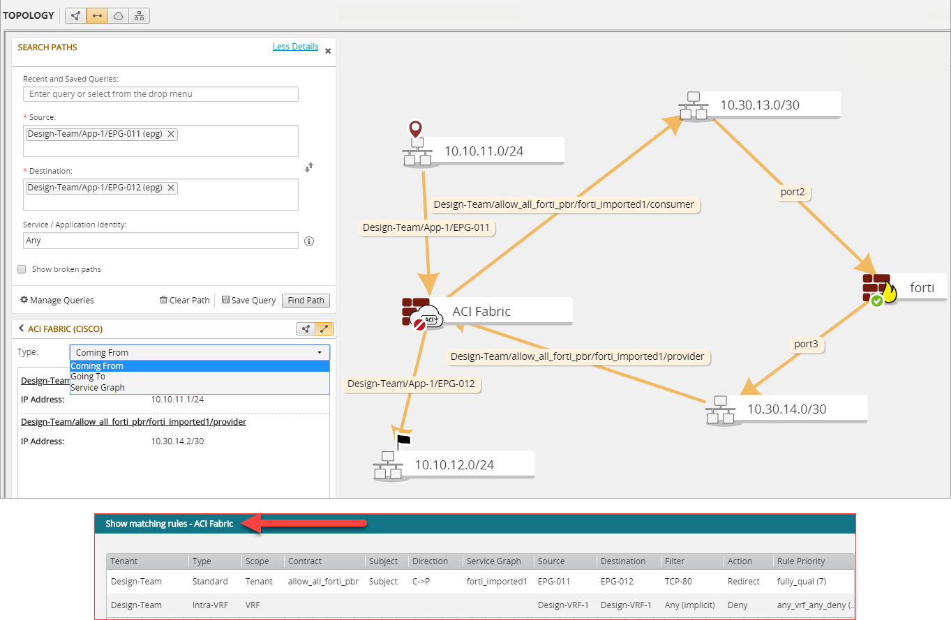Image resolution: width=951 pixels, height=620 pixels.
Task: Open the hierarchy tree view icon
Action: 139,15
